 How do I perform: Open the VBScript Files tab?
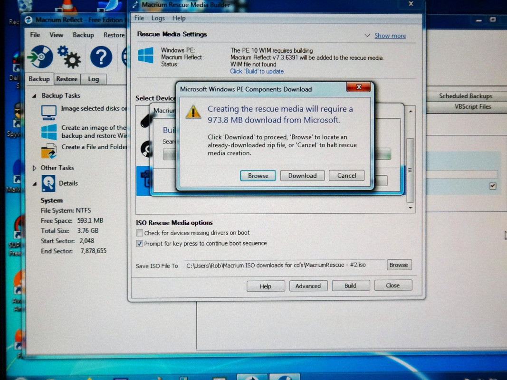(473, 106)
